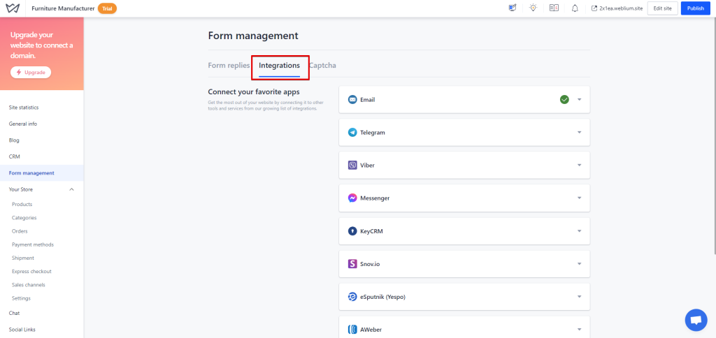Click the Publish button

tap(695, 8)
